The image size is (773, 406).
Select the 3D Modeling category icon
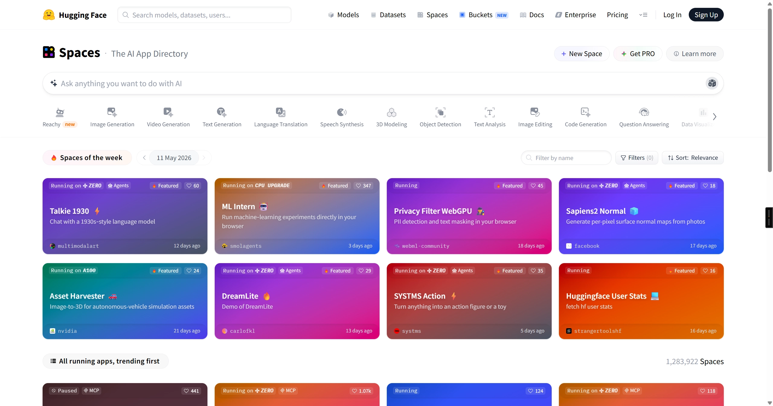(391, 112)
